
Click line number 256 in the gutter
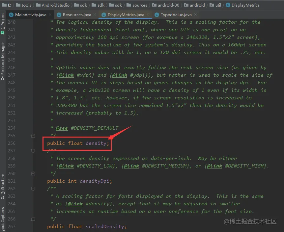pyautogui.click(x=12, y=143)
